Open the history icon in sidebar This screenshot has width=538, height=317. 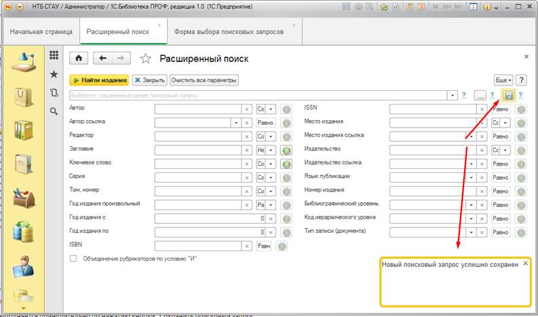(x=54, y=93)
